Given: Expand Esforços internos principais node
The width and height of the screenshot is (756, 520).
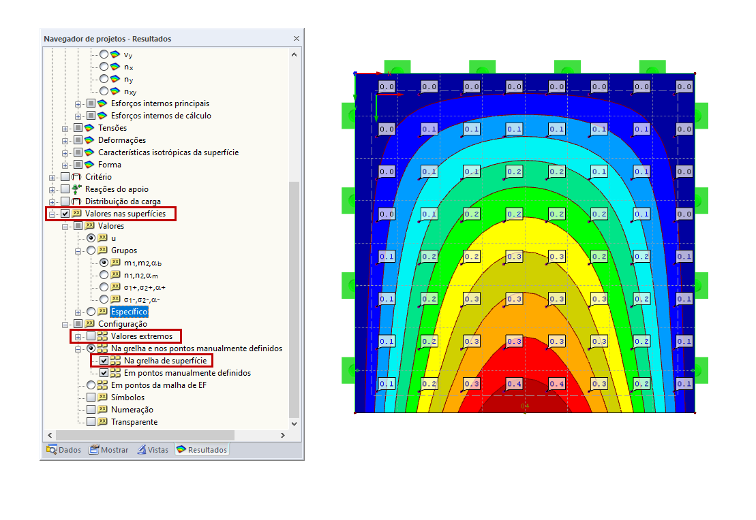Looking at the screenshot, I should 78,104.
